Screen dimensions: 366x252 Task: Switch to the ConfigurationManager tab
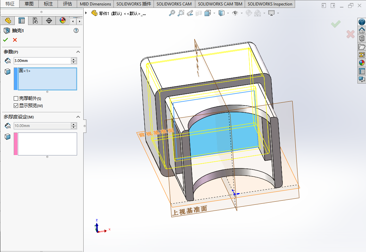(35, 21)
